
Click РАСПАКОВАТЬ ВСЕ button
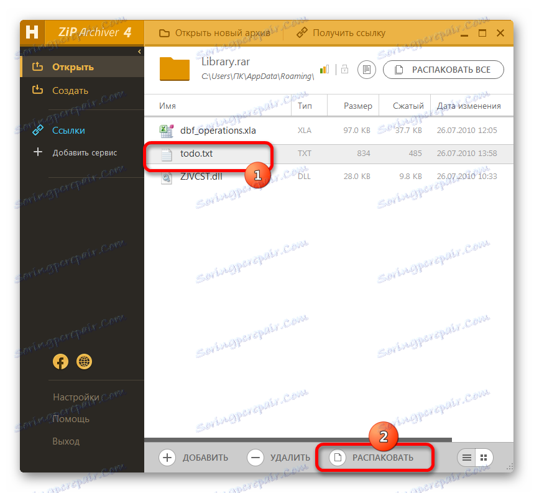click(443, 70)
